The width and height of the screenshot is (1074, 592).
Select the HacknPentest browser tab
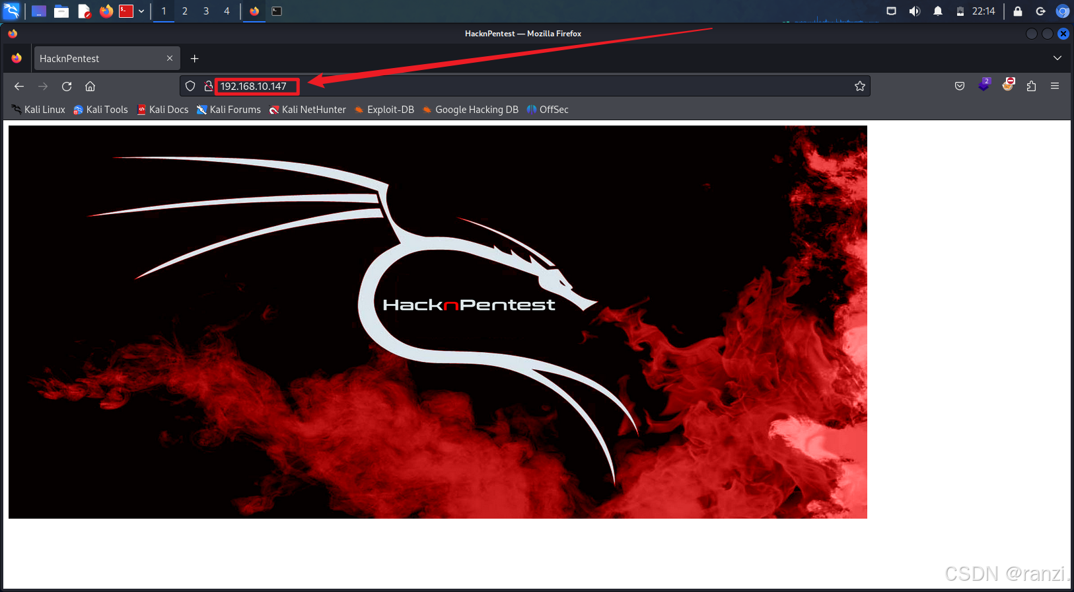tap(106, 58)
